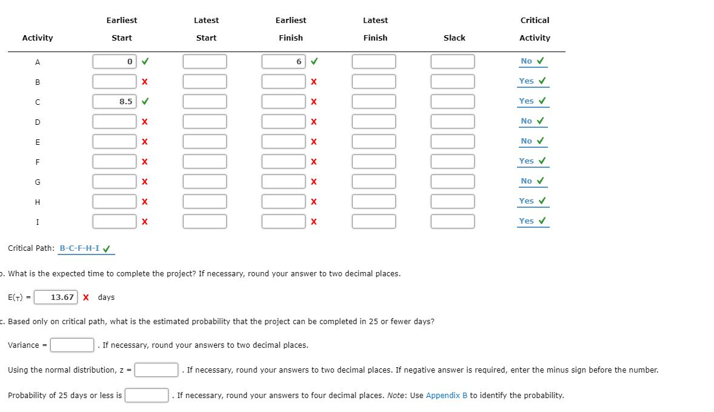Click Activity A's Latest Start input box
Image resolution: width=714 pixels, height=412 pixels.
click(205, 61)
